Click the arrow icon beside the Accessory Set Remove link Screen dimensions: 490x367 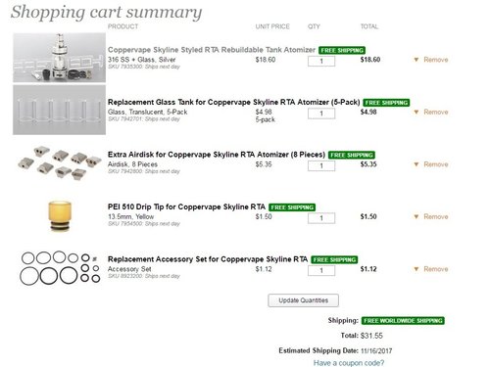[416, 269]
